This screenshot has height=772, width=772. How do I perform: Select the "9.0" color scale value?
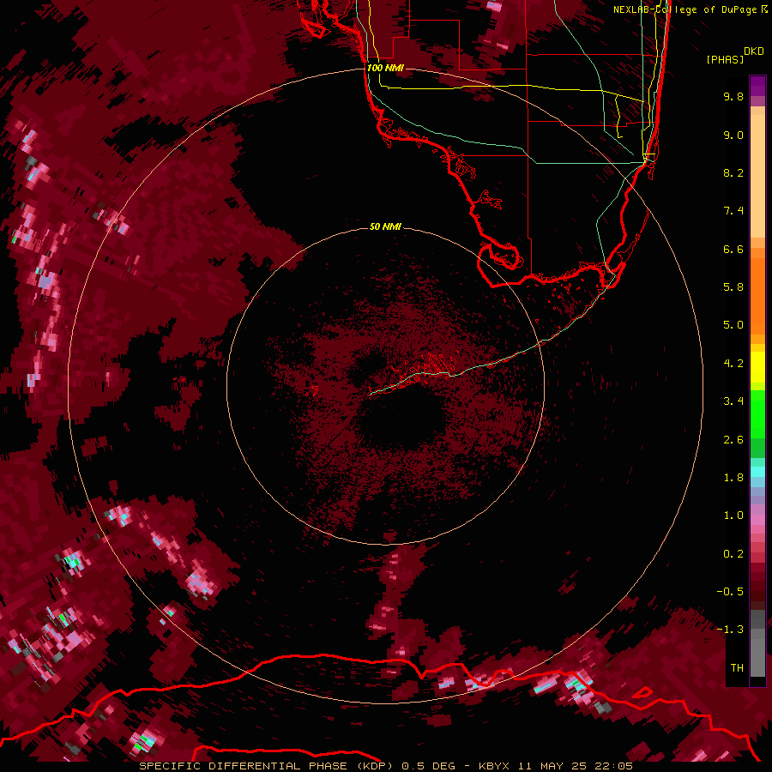click(733, 135)
